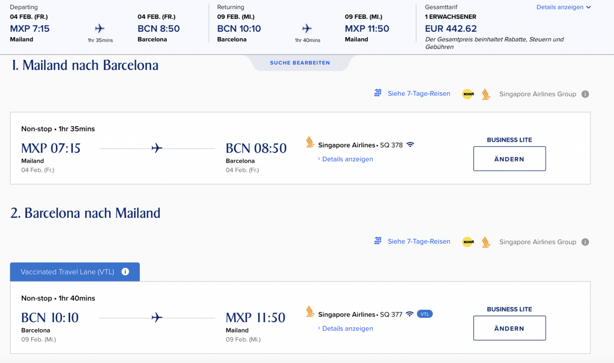Viewport: 614px width, 363px height.
Task: Click Wi-Fi icon next to SQ 378
Action: tap(410, 145)
